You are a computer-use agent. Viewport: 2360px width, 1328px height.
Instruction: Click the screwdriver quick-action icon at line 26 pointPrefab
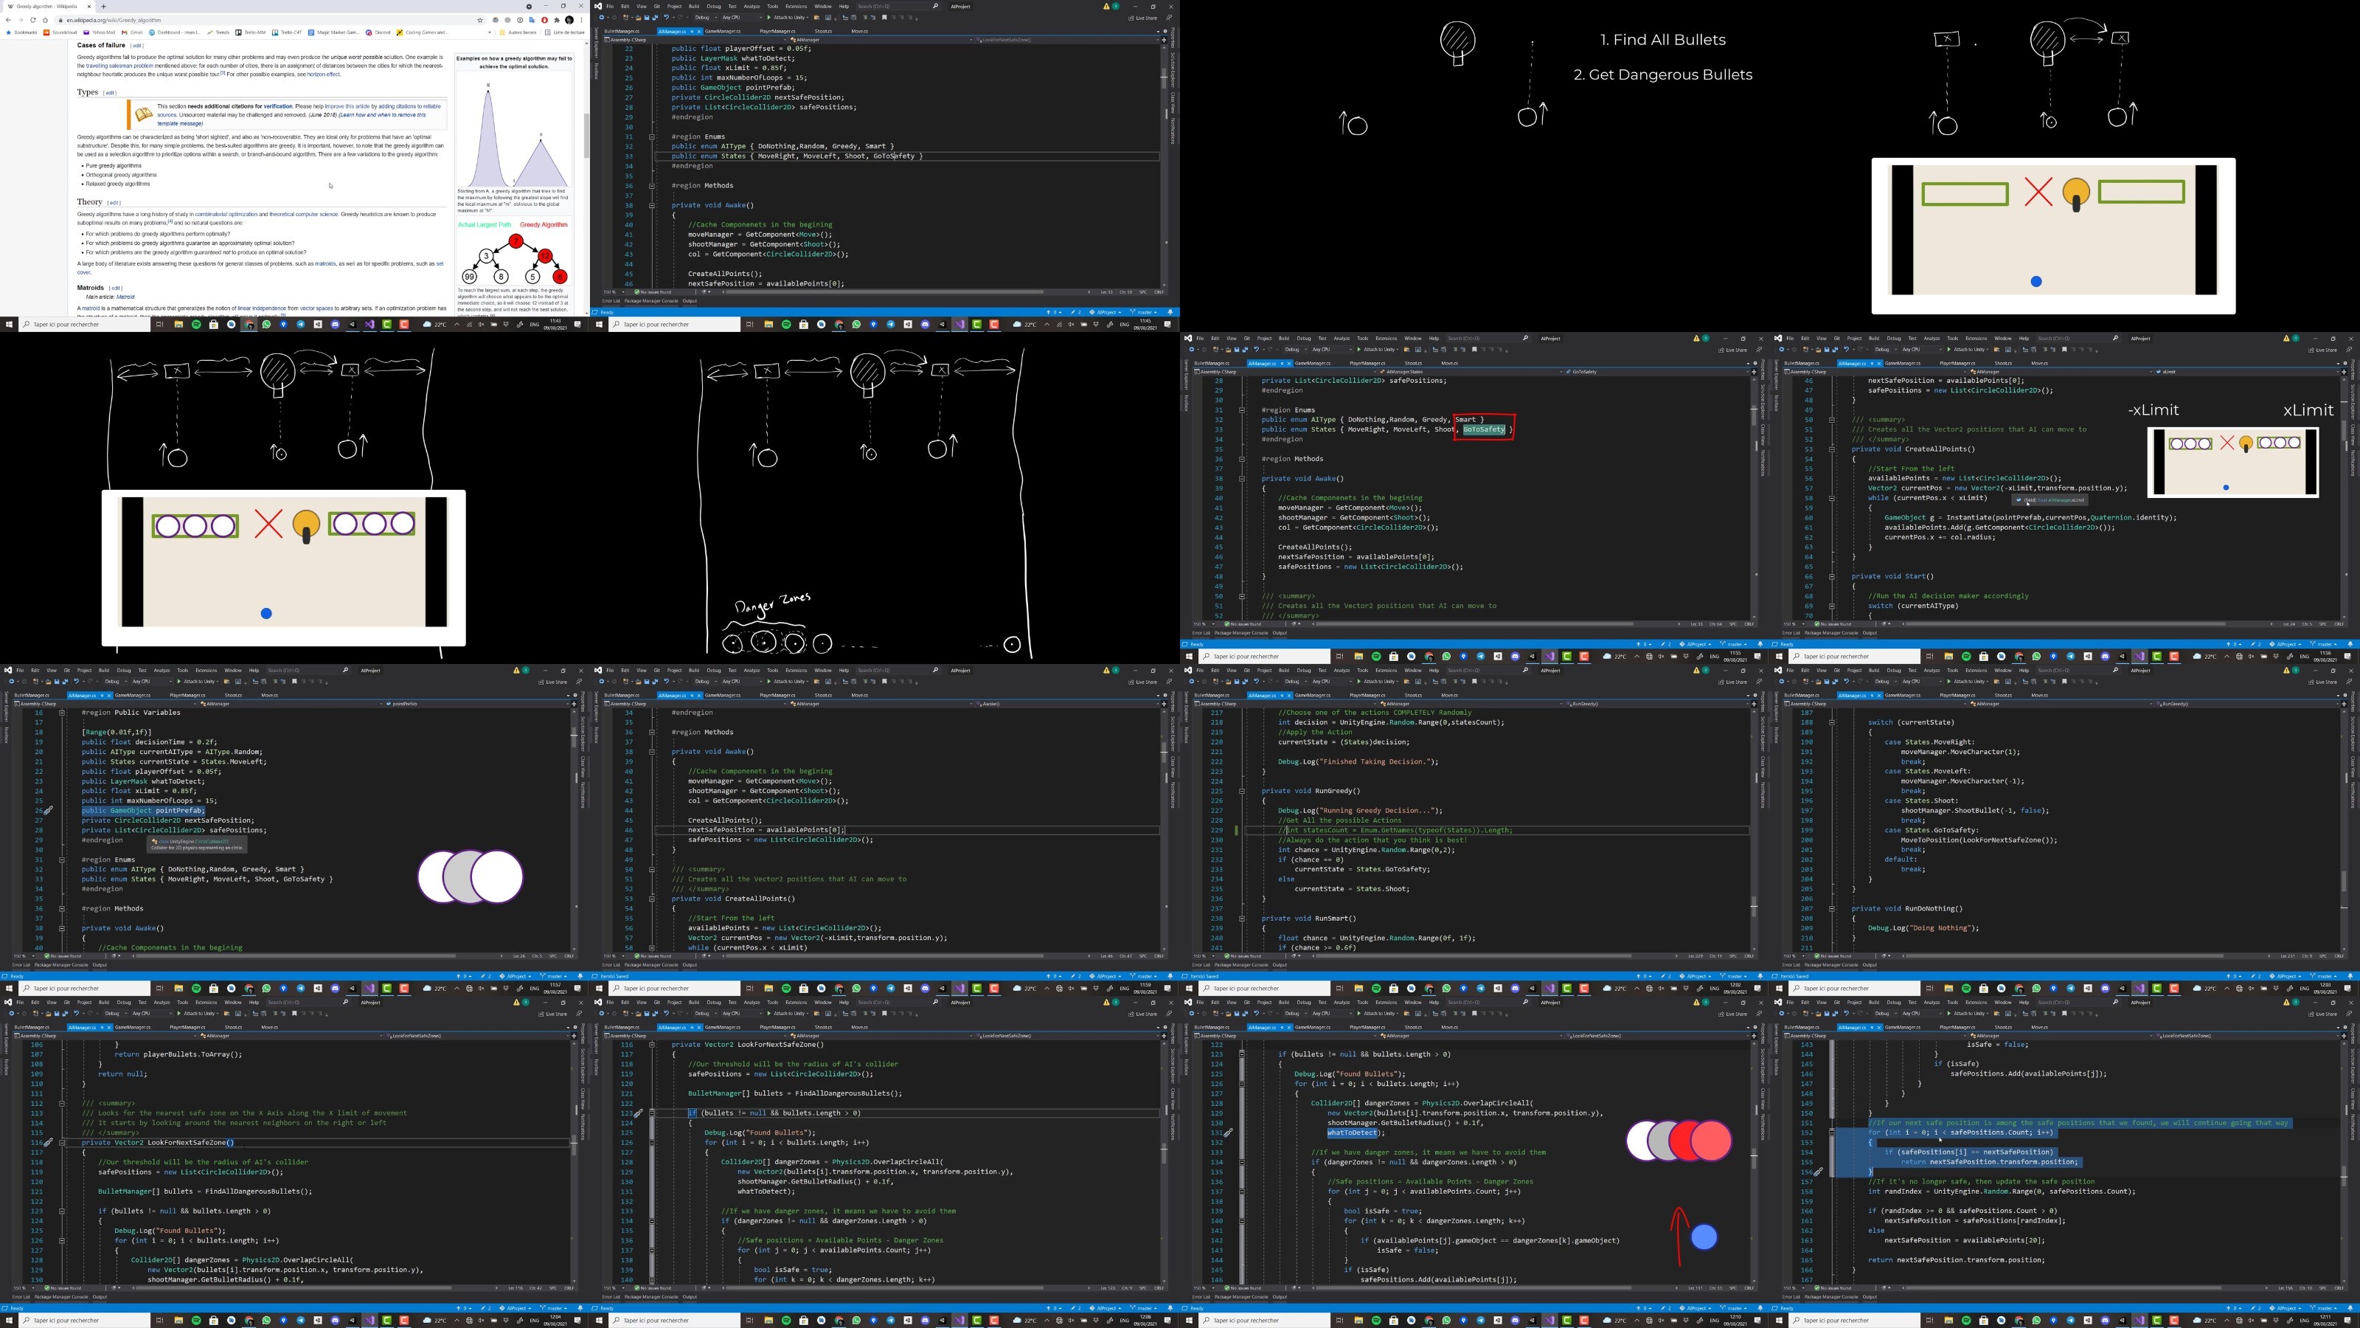pyautogui.click(x=48, y=810)
